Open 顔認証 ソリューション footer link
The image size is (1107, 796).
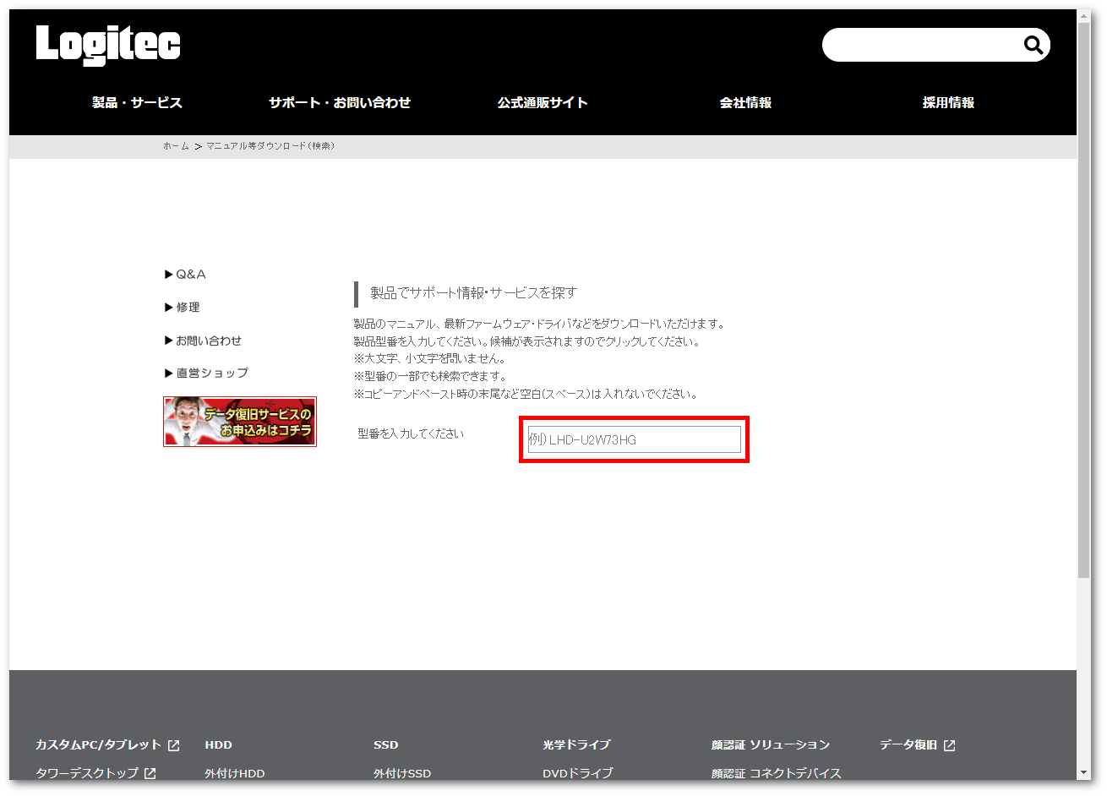coord(771,744)
